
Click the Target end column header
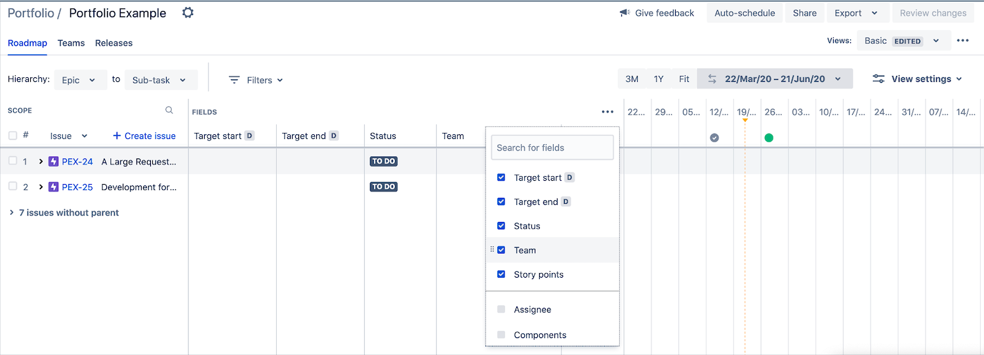(x=310, y=136)
